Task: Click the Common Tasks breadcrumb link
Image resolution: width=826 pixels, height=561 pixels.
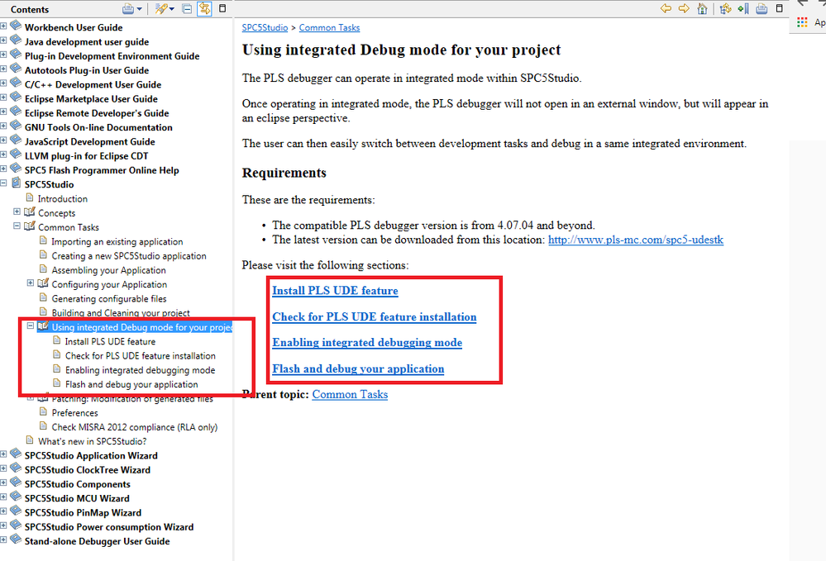Action: 329,27
